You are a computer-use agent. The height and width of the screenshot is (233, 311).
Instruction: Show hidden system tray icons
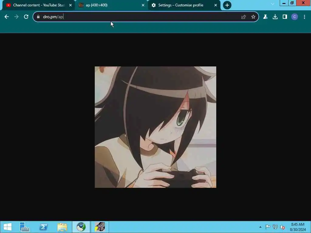[x=260, y=227]
